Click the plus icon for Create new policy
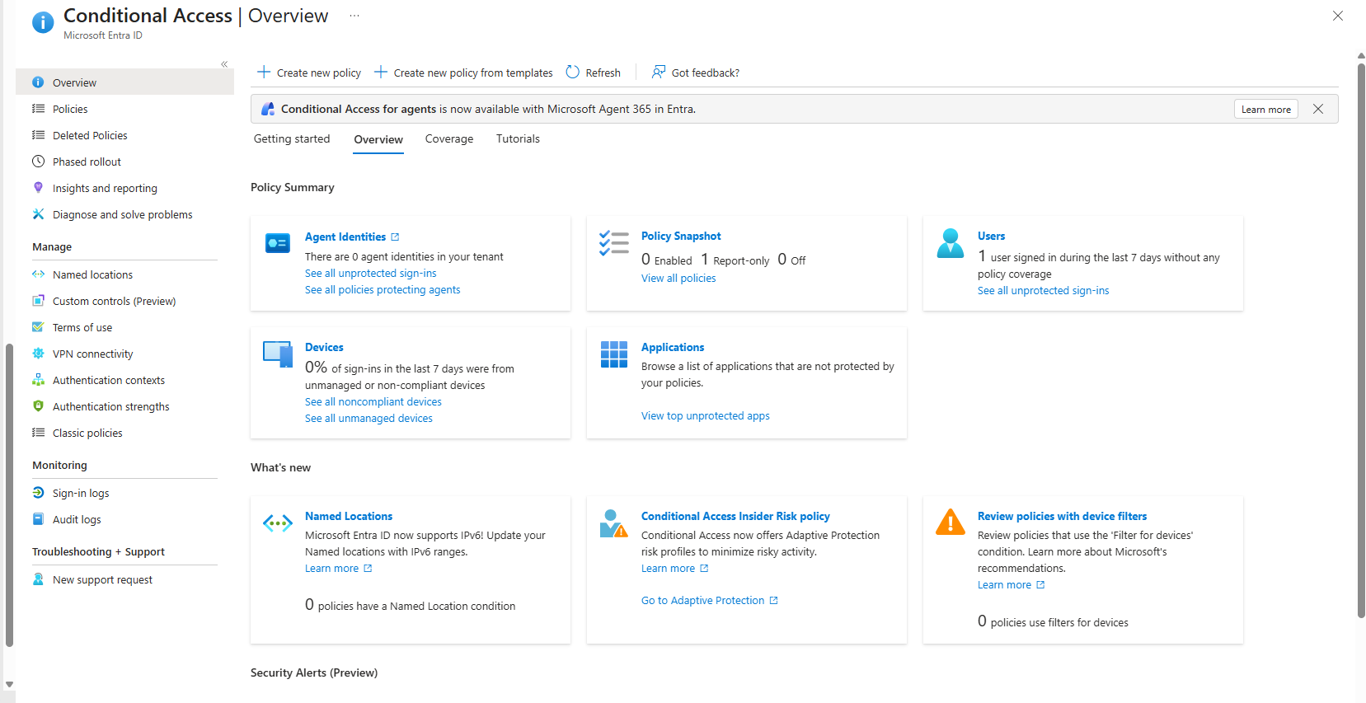The image size is (1366, 703). (x=264, y=73)
